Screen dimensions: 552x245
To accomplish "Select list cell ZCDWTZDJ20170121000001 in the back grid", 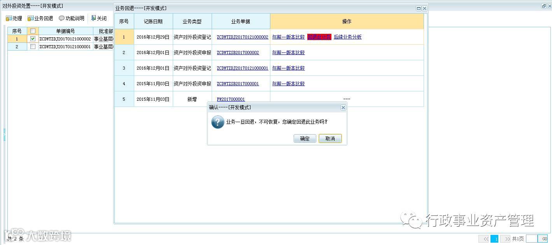I will [x=65, y=47].
